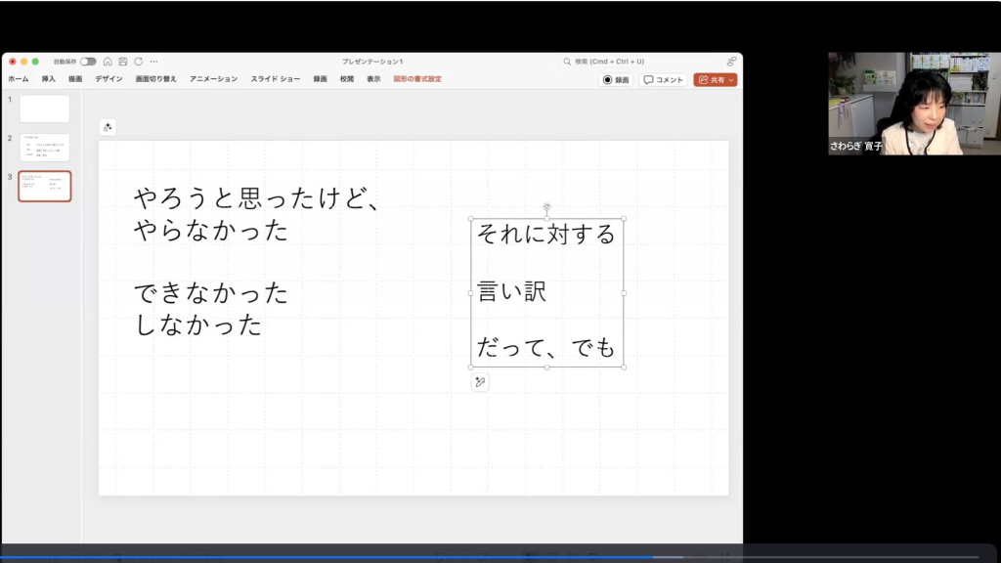Click the text だって、でも
This screenshot has height=563, width=1001.
click(546, 348)
